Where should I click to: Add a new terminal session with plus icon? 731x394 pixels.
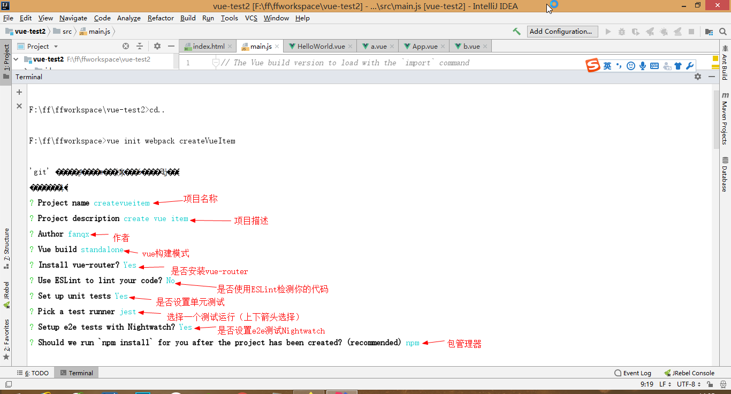click(19, 92)
